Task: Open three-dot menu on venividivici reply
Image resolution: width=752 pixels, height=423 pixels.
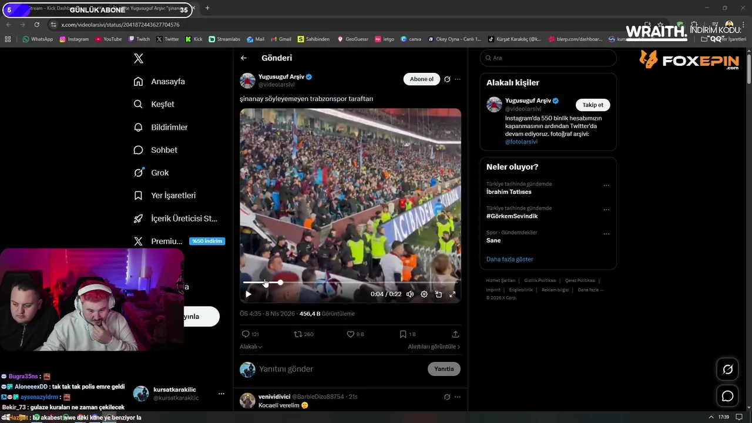Action: (458, 397)
